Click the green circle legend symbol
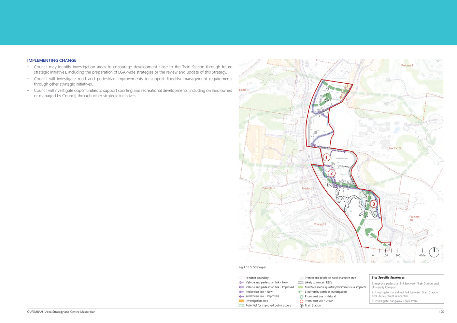 point(301,297)
